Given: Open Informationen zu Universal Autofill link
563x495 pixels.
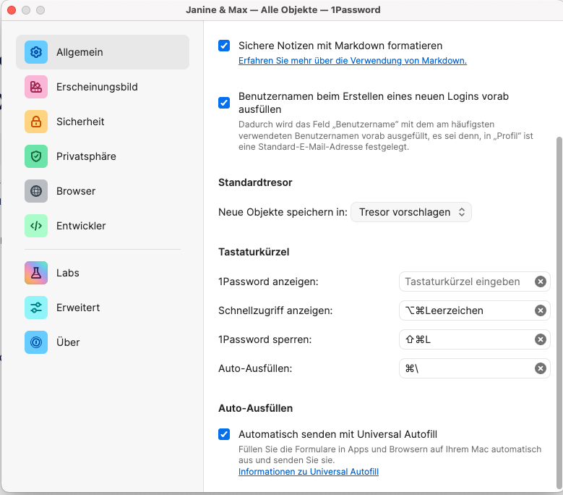Looking at the screenshot, I should pyautogui.click(x=308, y=472).
